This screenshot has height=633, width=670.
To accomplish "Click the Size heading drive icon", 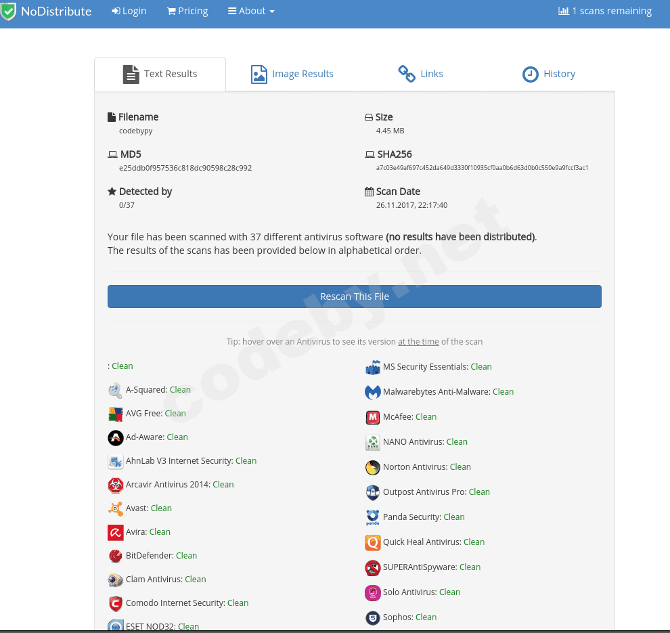I will coord(368,117).
